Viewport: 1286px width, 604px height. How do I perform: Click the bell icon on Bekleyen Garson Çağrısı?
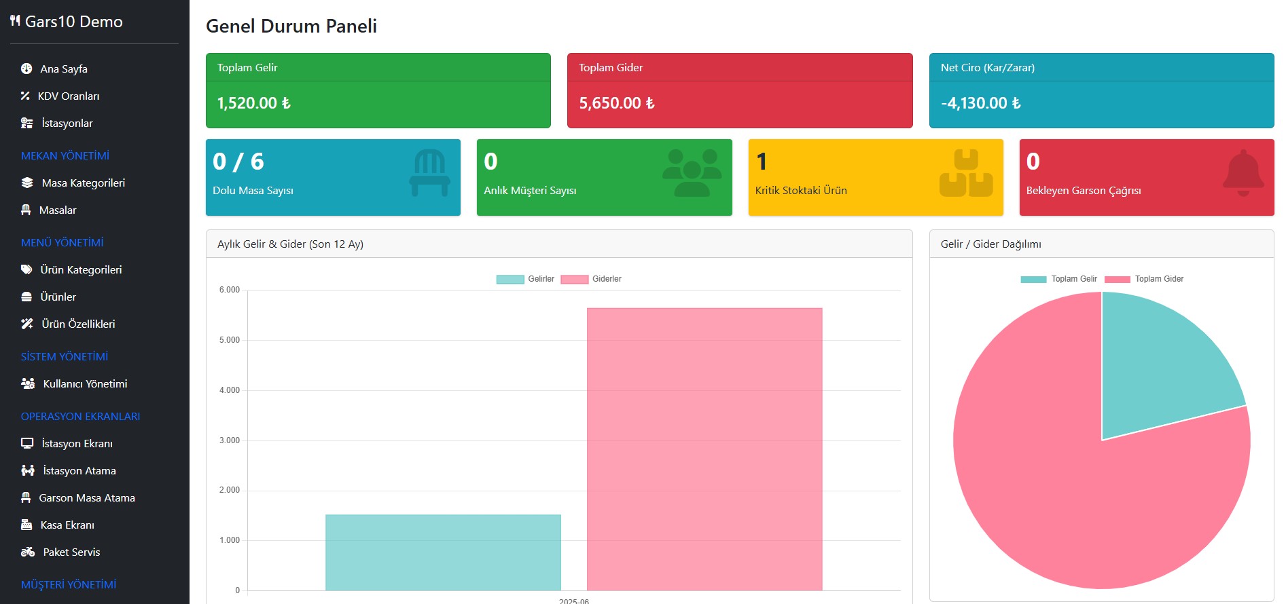tap(1243, 173)
